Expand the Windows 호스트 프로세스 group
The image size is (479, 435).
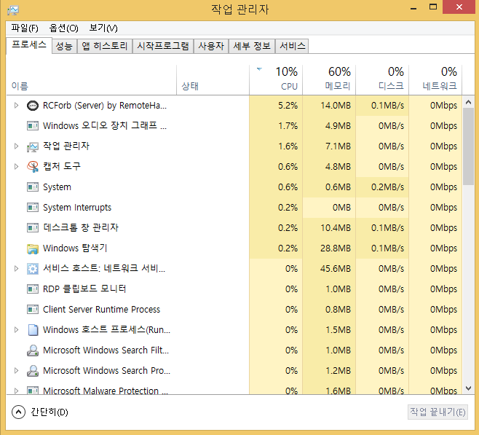pos(17,330)
